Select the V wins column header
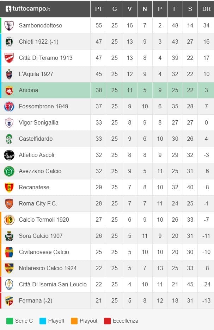214x330 pixels. pyautogui.click(x=130, y=9)
